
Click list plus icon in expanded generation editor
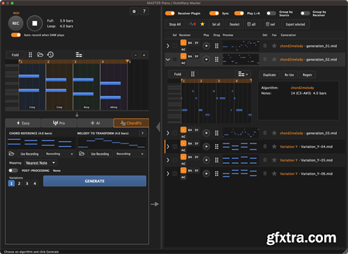(243, 74)
